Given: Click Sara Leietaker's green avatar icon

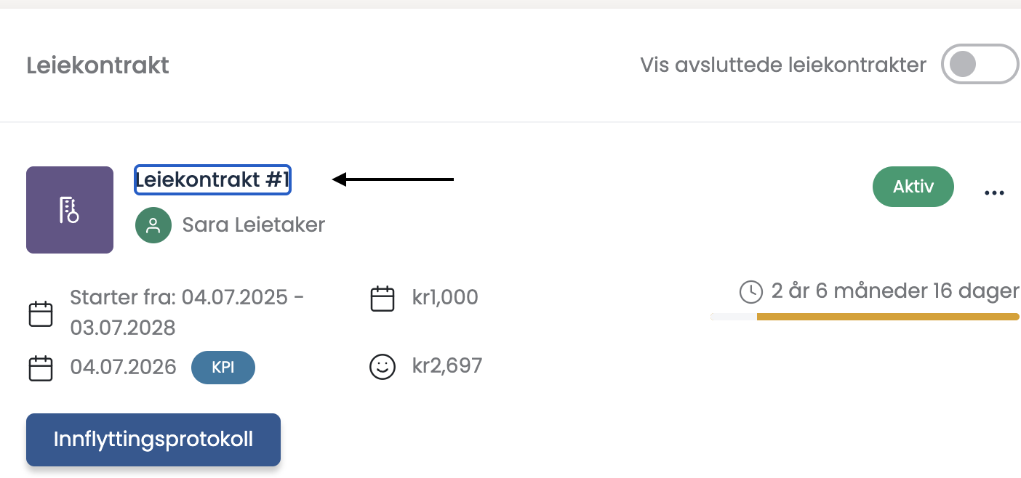Looking at the screenshot, I should click(153, 225).
